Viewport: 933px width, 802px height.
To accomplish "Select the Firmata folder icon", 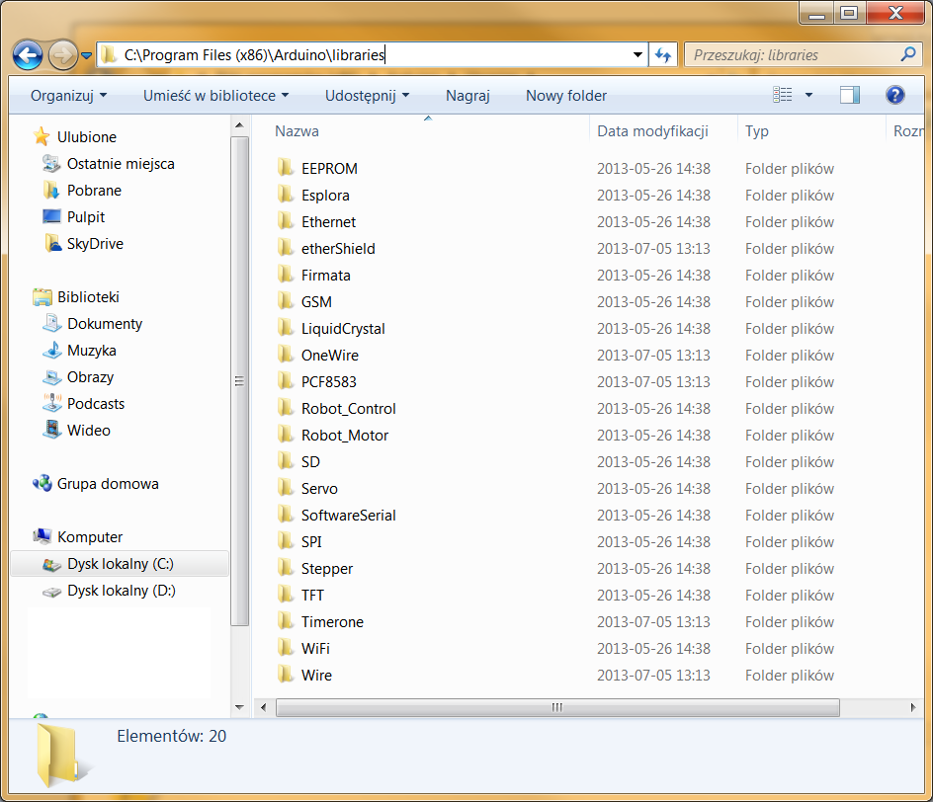I will 286,276.
